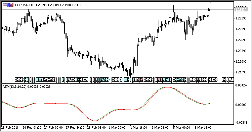Screen dimensions: 252x132
Task: Click the 1 Mar 00:00 time label
Action: pos(117,128)
